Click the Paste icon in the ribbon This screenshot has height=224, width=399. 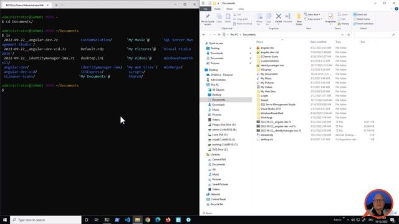click(x=228, y=18)
